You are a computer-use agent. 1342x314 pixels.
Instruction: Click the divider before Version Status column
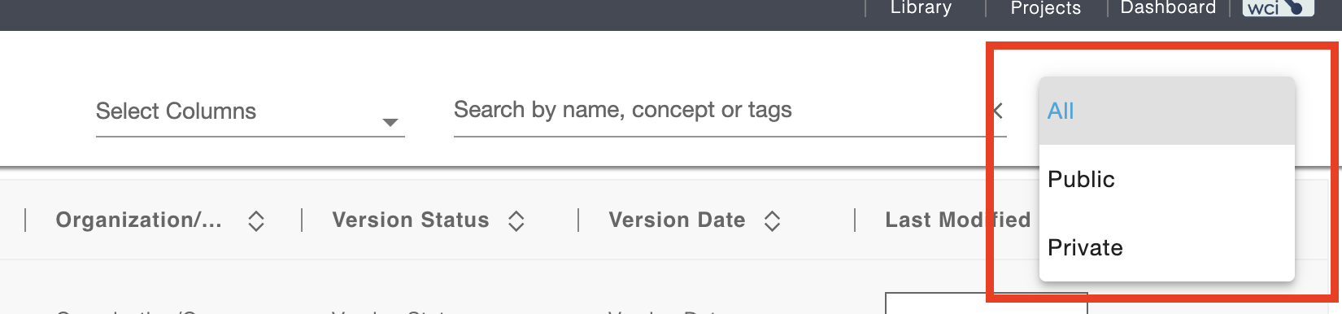[302, 220]
